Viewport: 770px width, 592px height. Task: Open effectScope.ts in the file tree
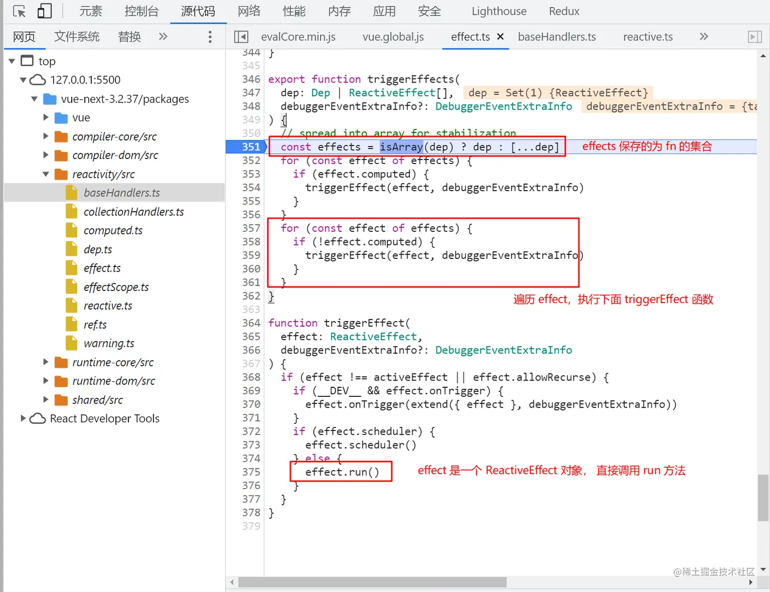(116, 287)
